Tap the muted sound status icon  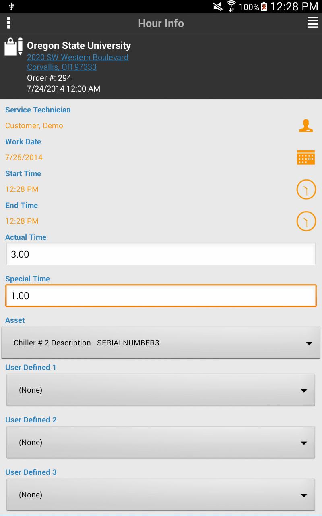coord(218,6)
